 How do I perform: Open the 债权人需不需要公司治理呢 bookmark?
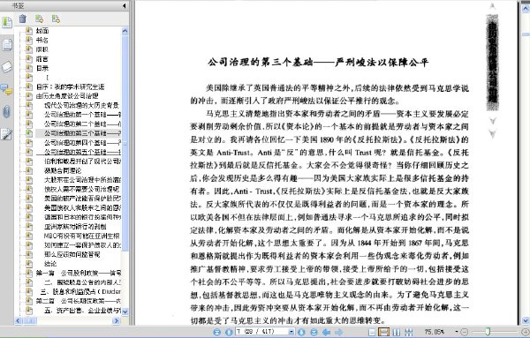click(x=81, y=189)
